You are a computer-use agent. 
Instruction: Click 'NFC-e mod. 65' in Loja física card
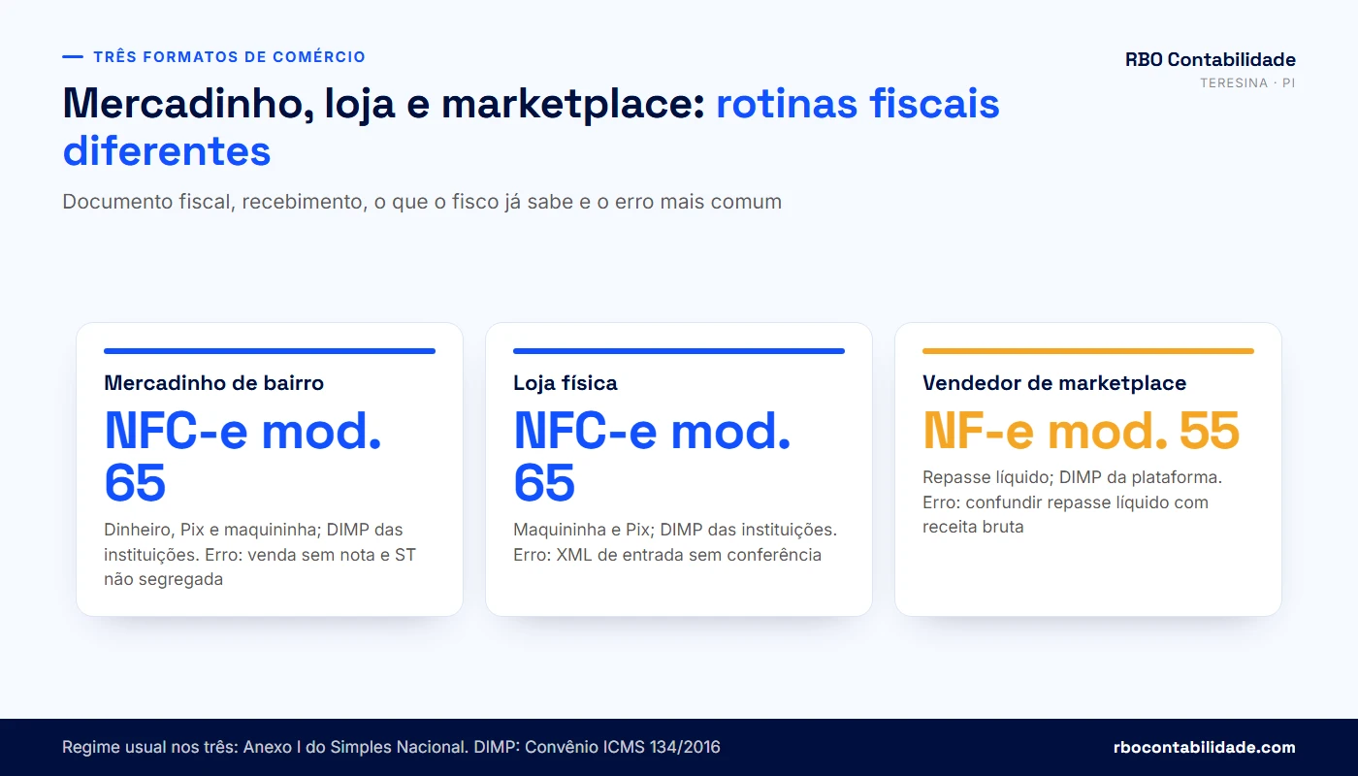tap(652, 456)
